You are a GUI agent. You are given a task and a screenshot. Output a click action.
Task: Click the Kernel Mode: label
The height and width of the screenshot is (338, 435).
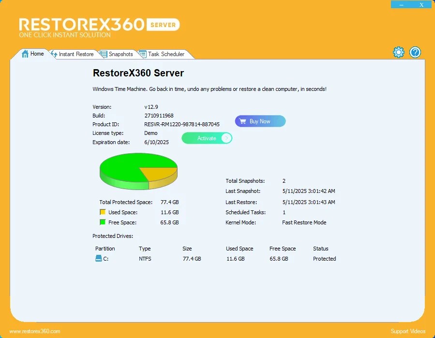(240, 222)
